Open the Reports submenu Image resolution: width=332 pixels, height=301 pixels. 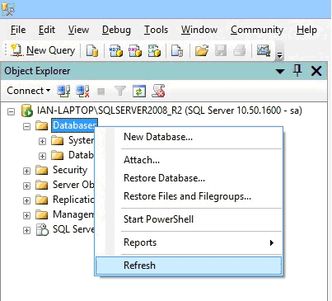(189, 242)
